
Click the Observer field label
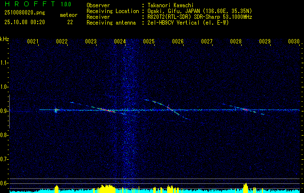coord(98,5)
